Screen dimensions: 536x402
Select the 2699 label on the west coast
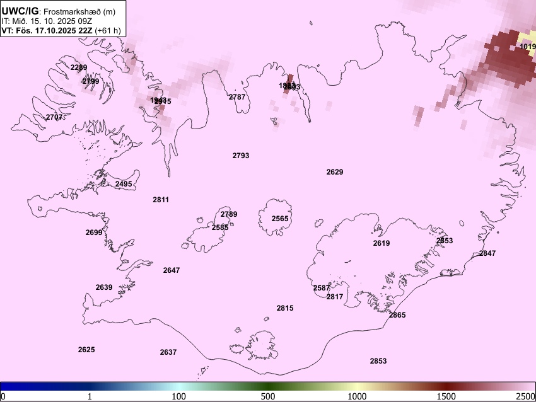coord(94,233)
